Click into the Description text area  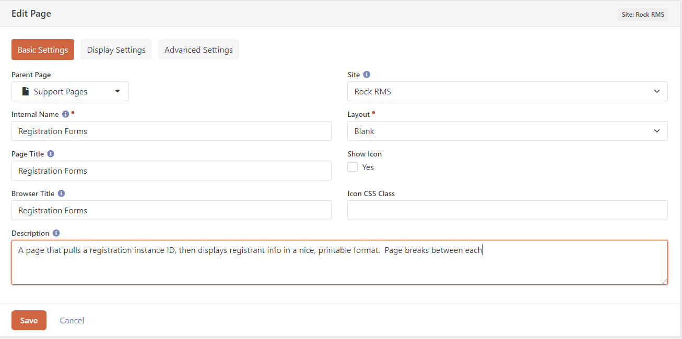tap(339, 262)
